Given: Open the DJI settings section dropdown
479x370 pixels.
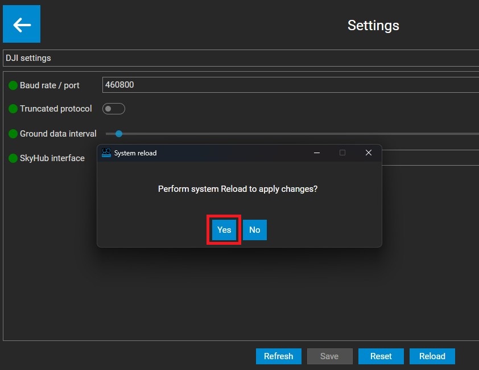Looking at the screenshot, I should pos(241,58).
